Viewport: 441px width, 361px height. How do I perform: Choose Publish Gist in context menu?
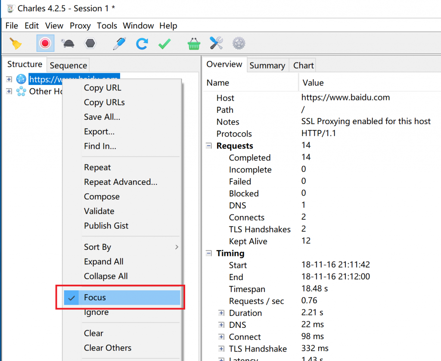coord(122,226)
